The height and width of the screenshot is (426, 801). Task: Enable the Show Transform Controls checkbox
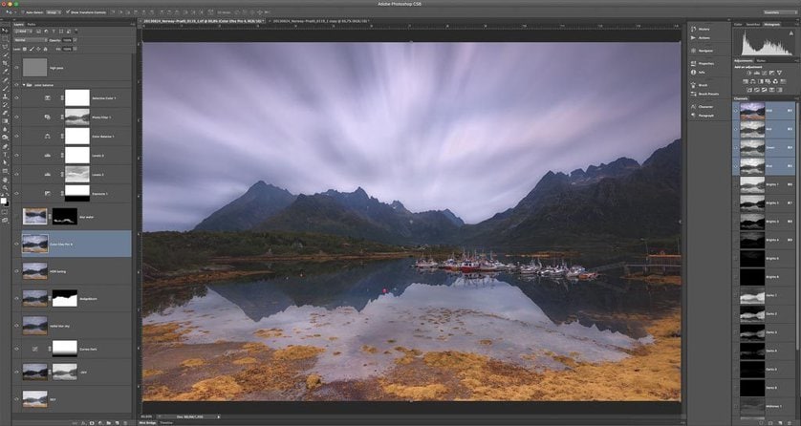(69, 12)
